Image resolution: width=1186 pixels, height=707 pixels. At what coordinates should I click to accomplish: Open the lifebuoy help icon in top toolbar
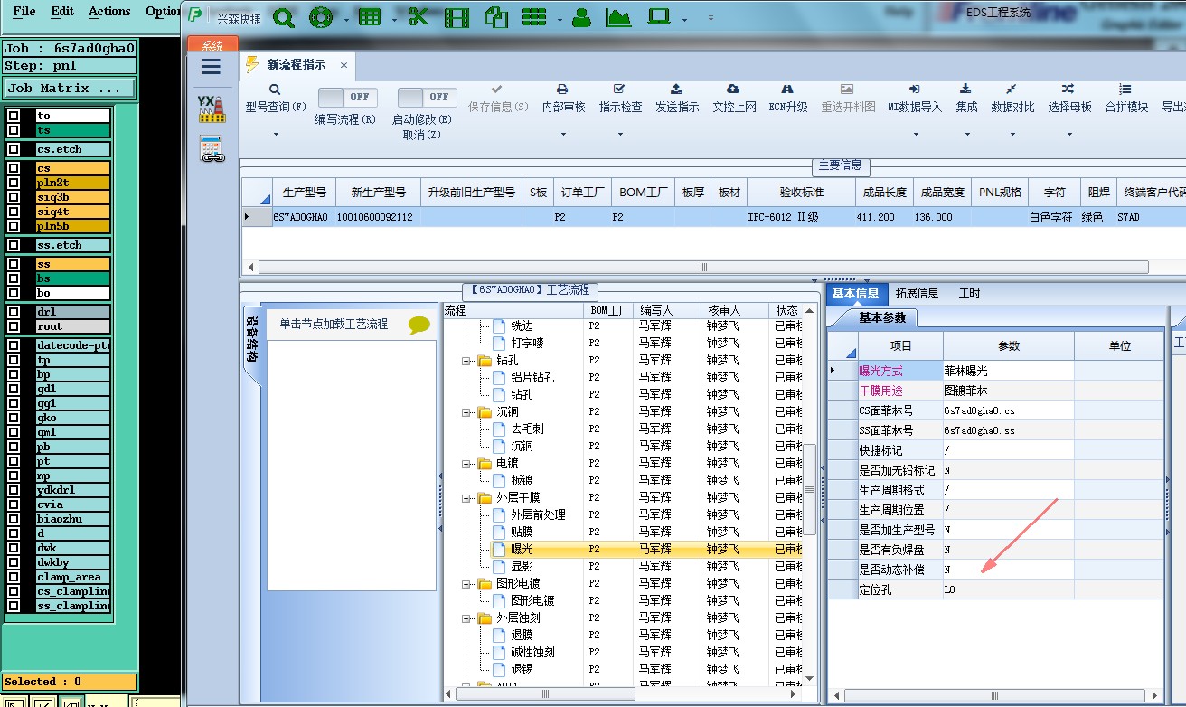[322, 17]
